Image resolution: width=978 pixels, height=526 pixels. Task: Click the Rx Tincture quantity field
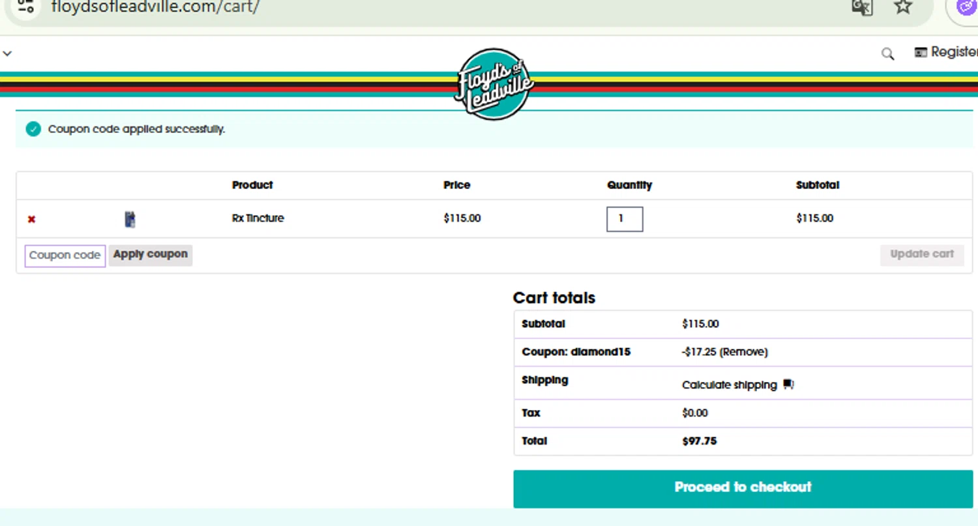pos(625,219)
